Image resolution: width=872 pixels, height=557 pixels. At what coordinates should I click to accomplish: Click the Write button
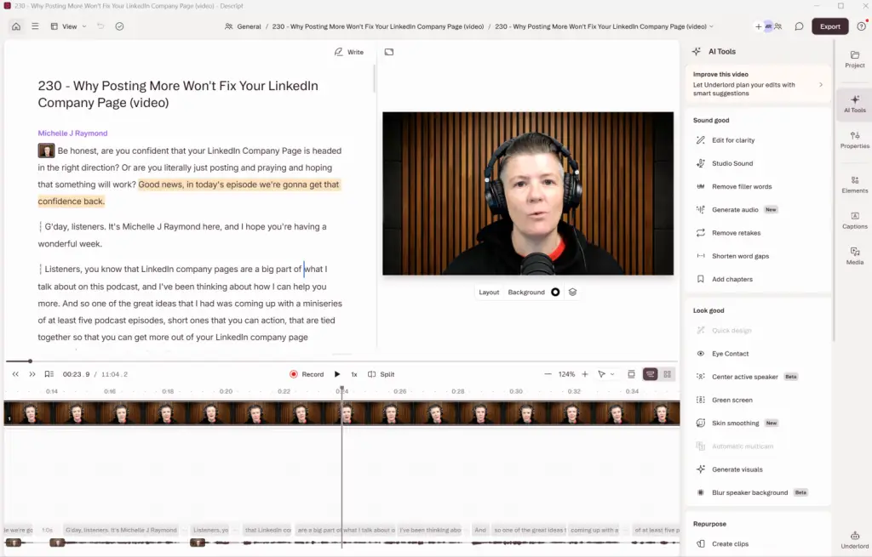pos(348,52)
